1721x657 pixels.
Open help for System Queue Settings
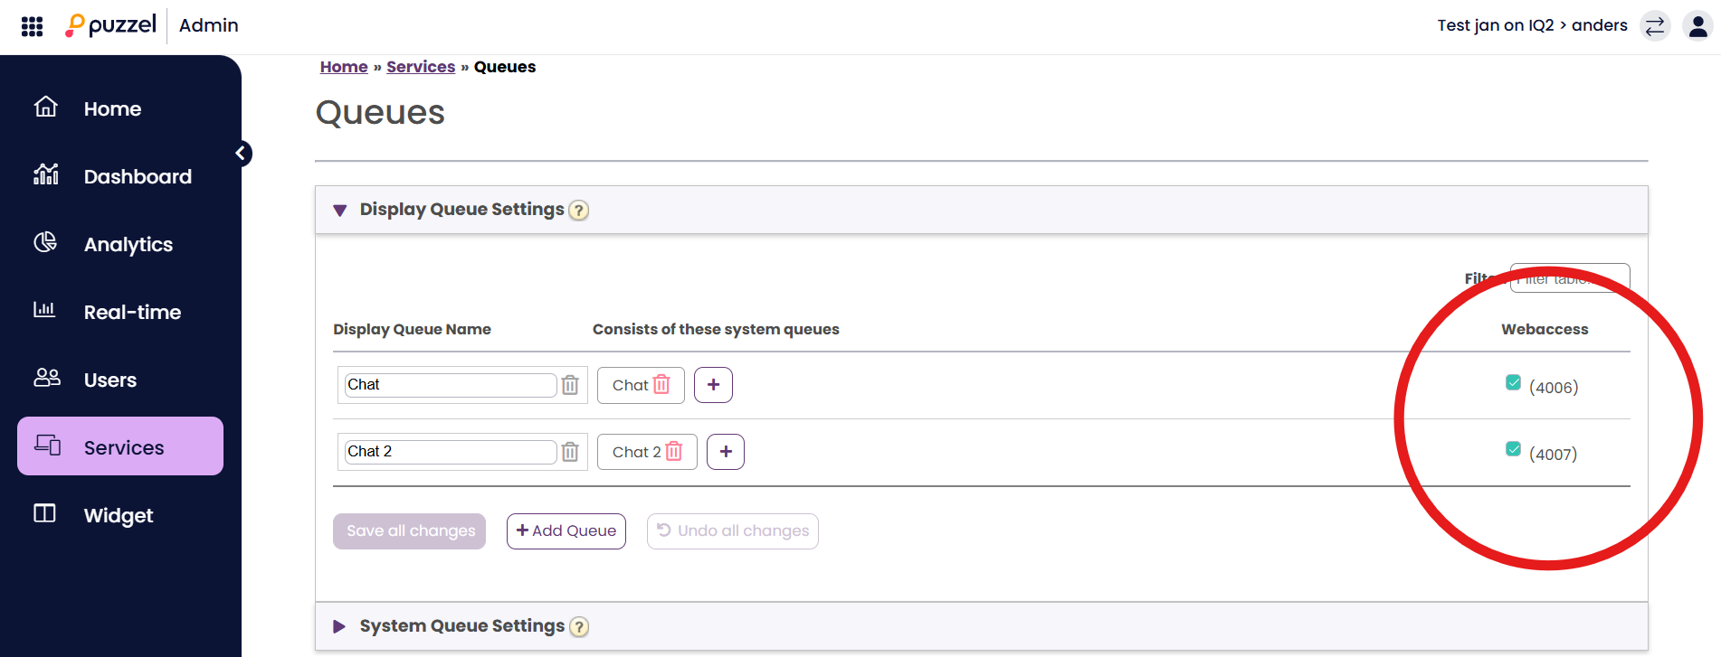coord(579,627)
